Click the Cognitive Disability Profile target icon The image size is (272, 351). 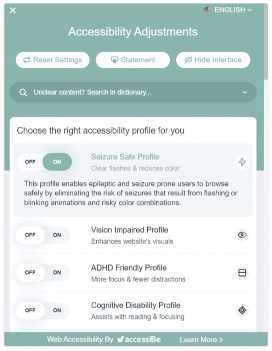pos(242,311)
